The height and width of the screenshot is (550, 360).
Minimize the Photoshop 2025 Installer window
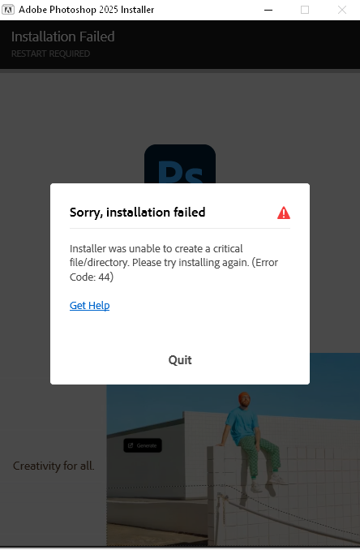pyautogui.click(x=268, y=10)
